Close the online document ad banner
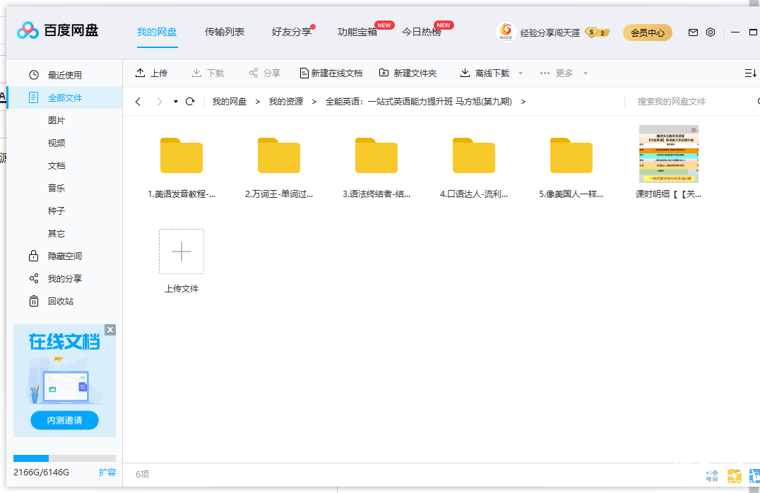This screenshot has height=493, width=760. (110, 330)
